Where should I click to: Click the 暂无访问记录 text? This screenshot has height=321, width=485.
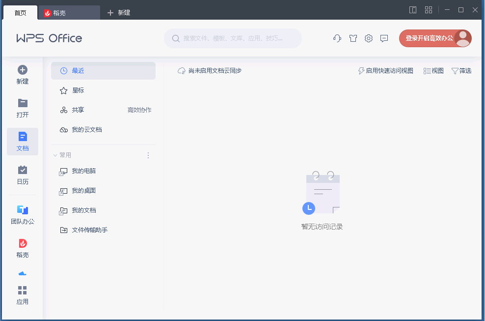click(x=322, y=227)
